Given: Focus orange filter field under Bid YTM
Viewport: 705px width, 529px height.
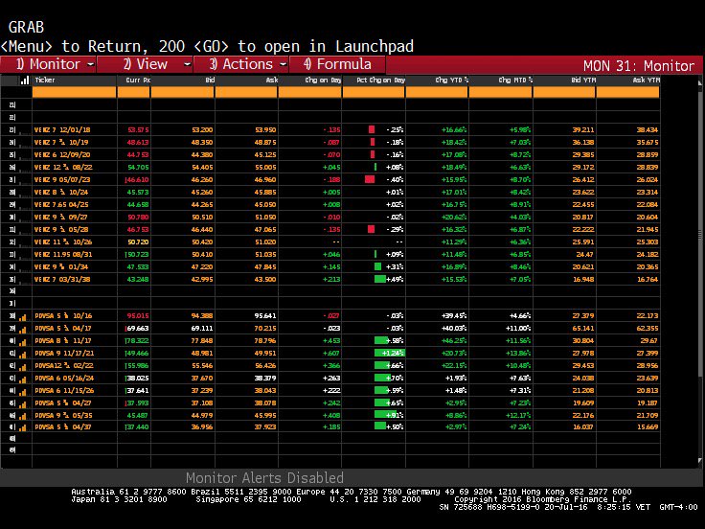Looking at the screenshot, I should click(564, 92).
